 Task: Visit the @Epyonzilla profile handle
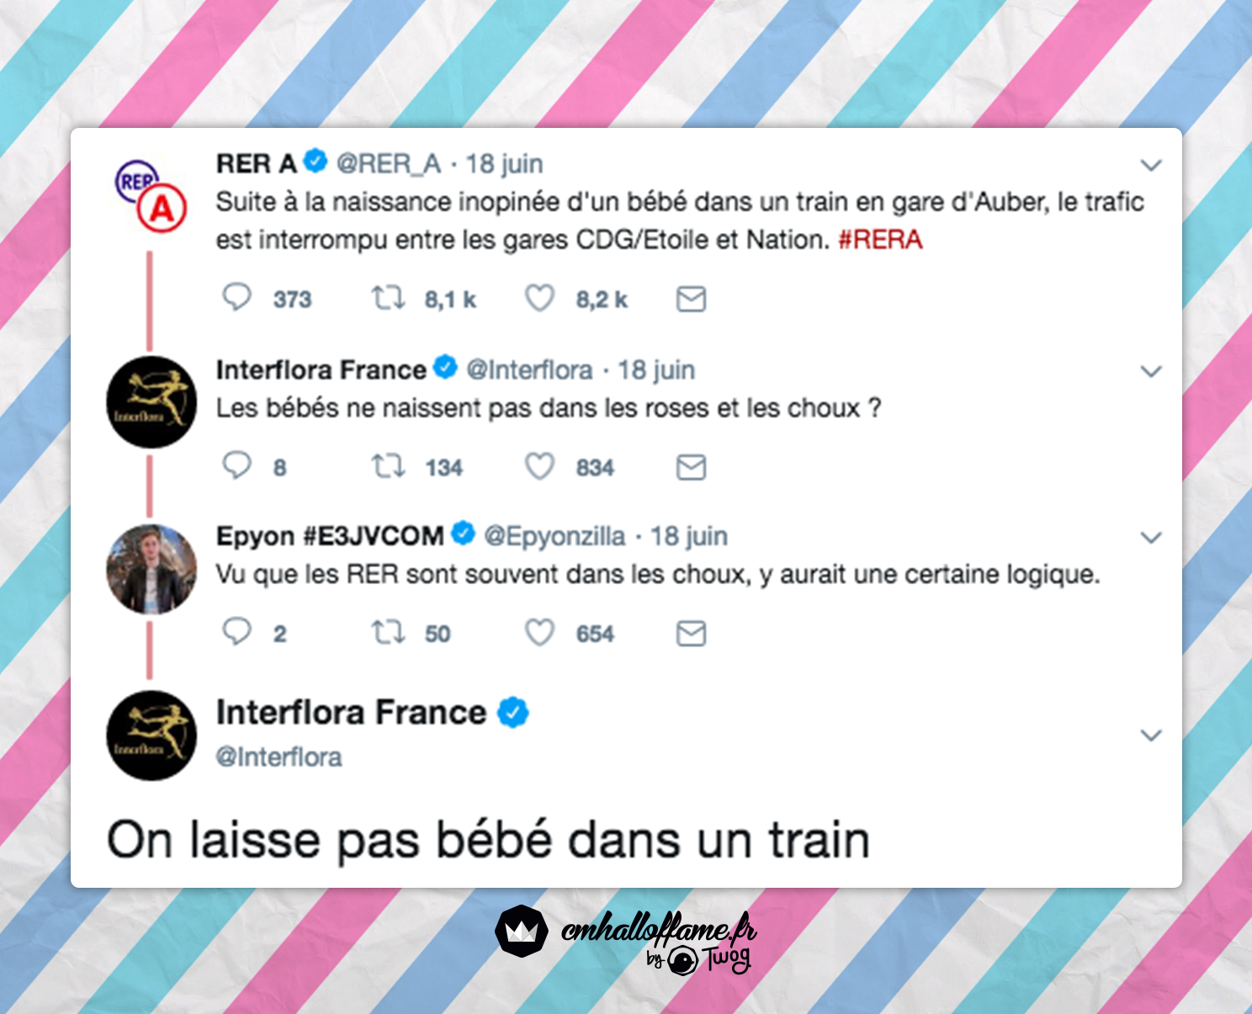pyautogui.click(x=554, y=536)
